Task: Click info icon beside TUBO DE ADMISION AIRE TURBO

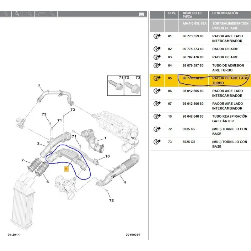Action: 157,66
